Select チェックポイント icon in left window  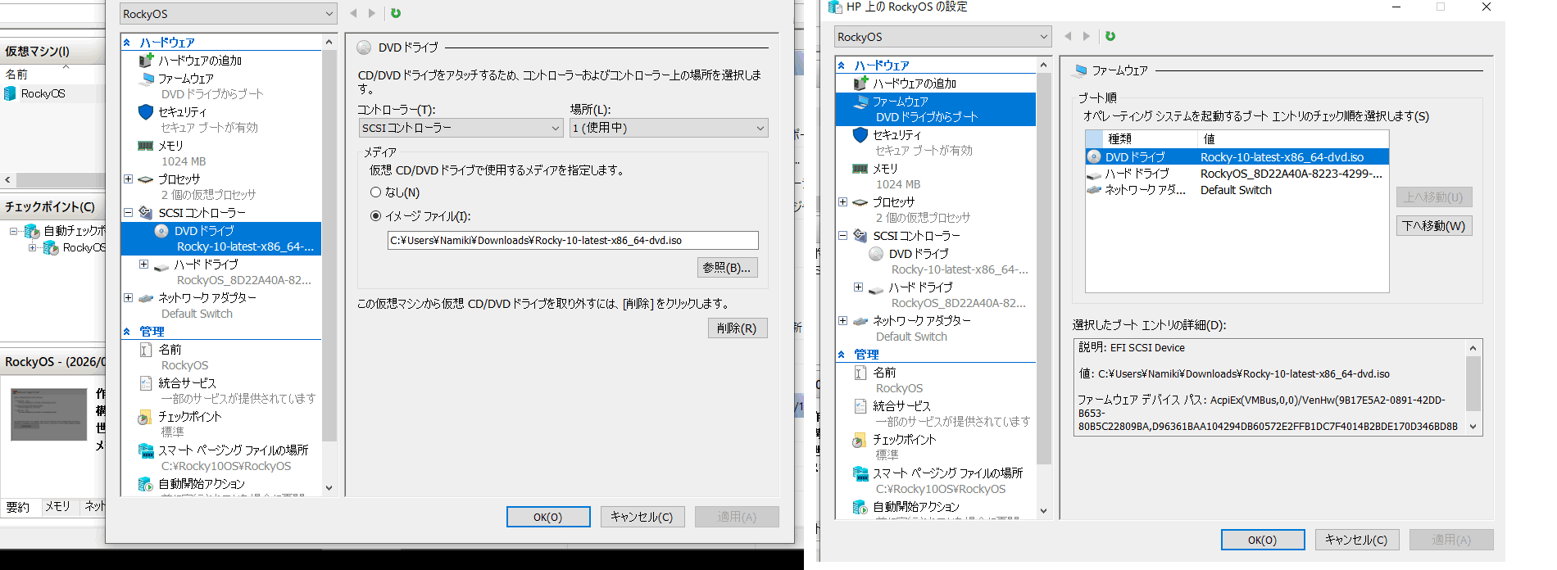click(x=145, y=417)
